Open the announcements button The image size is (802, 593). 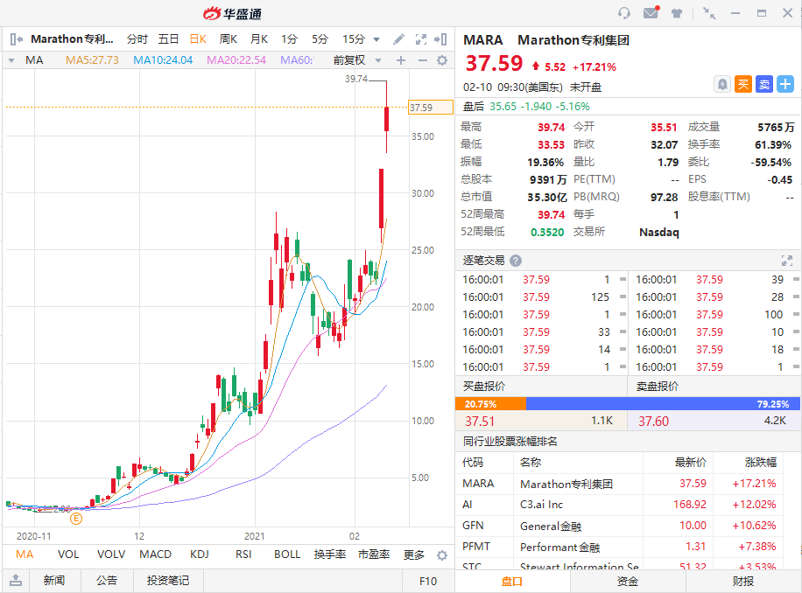[107, 581]
